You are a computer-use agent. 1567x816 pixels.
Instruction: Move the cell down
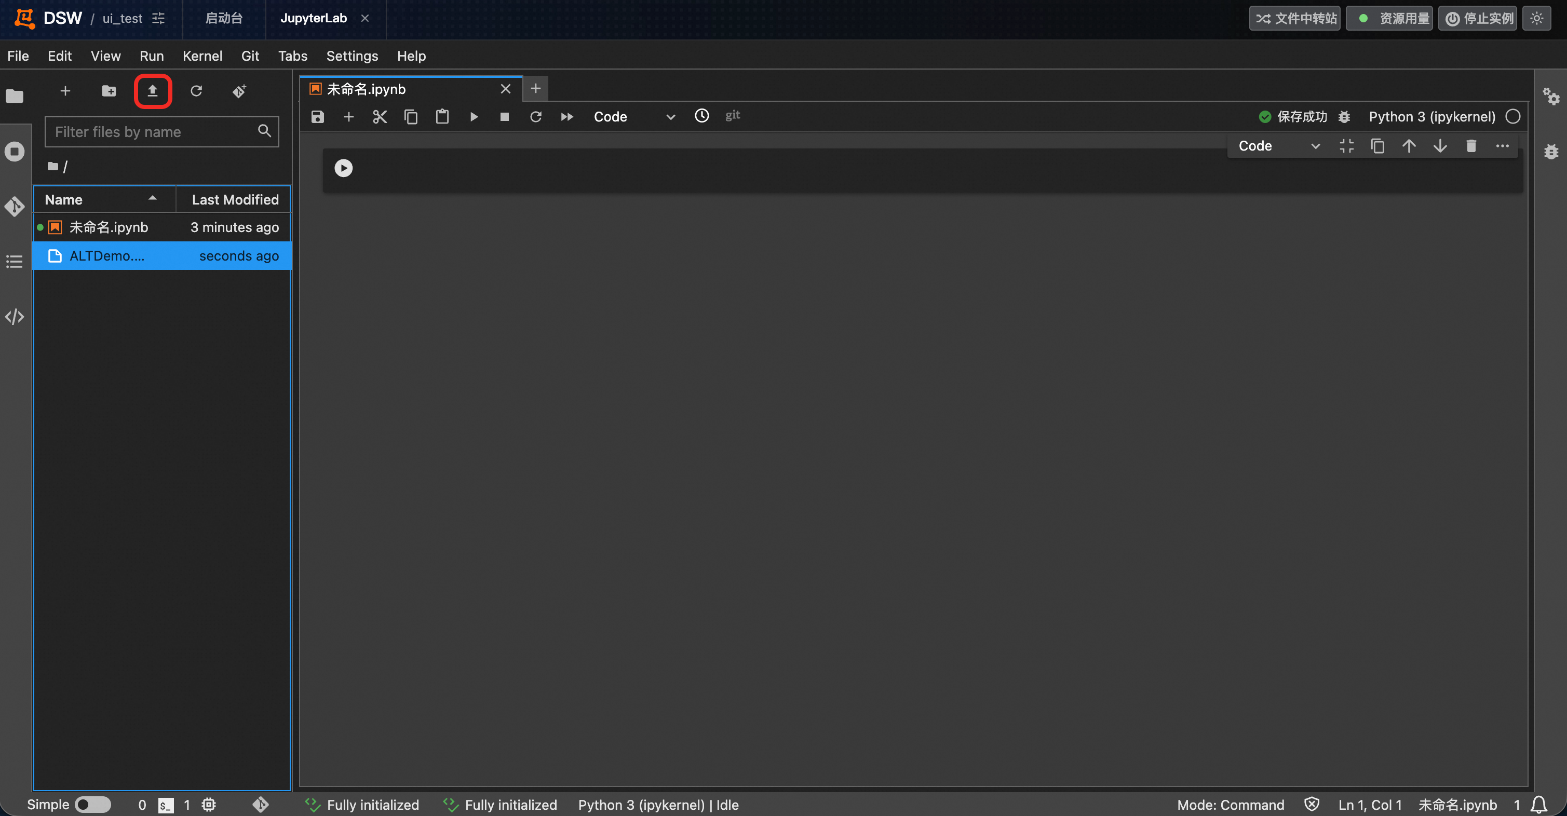pos(1440,146)
